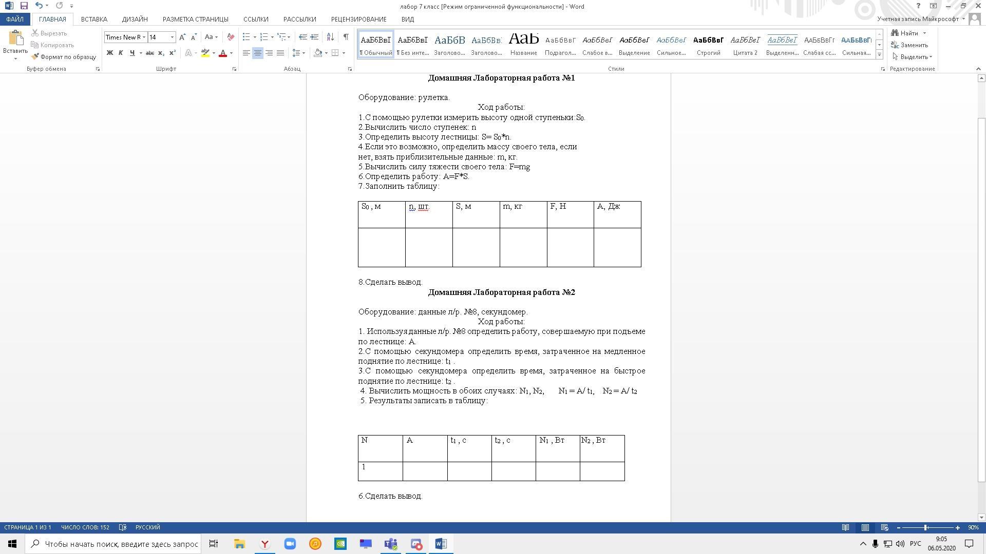Click the save floppy disk icon
This screenshot has height=554, width=986.
point(24,6)
